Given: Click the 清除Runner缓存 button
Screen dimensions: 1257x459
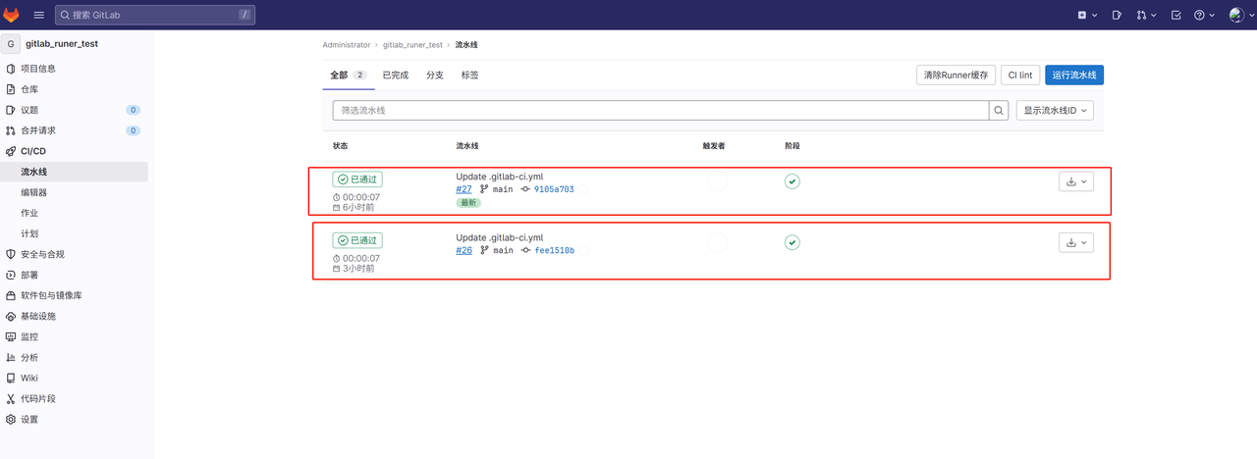Looking at the screenshot, I should pyautogui.click(x=956, y=76).
